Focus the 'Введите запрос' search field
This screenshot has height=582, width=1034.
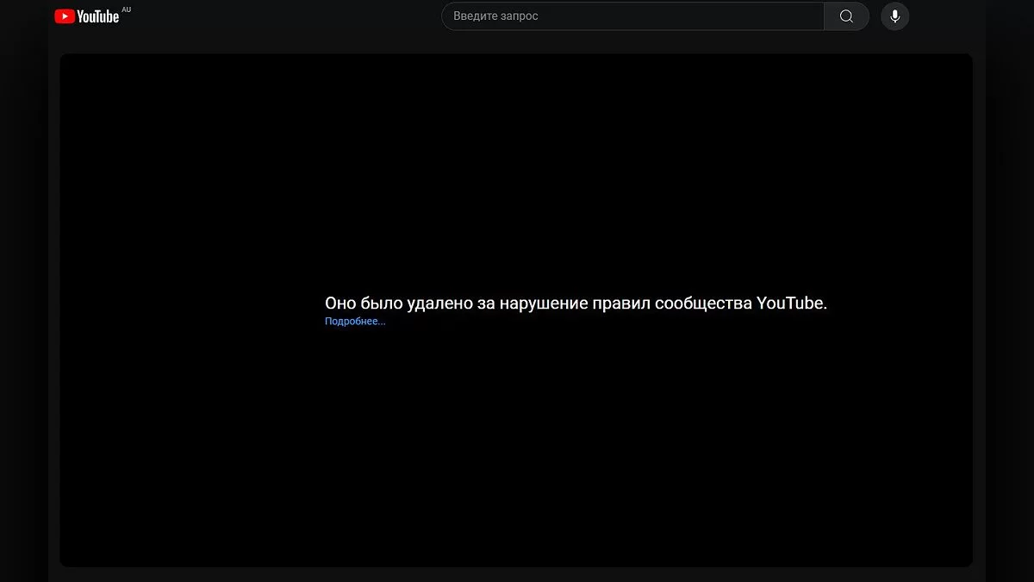pyautogui.click(x=633, y=16)
